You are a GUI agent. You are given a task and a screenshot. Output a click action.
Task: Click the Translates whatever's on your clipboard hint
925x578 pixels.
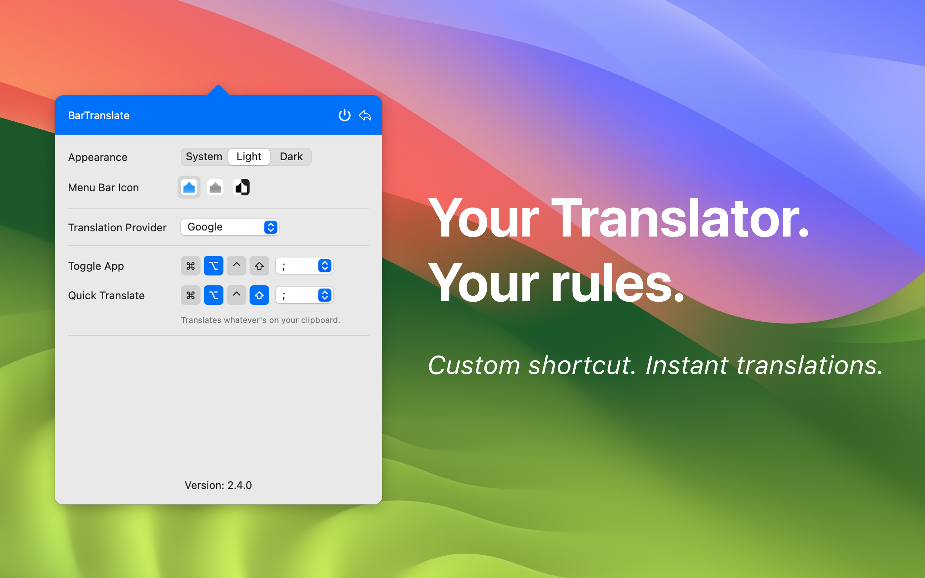click(260, 320)
